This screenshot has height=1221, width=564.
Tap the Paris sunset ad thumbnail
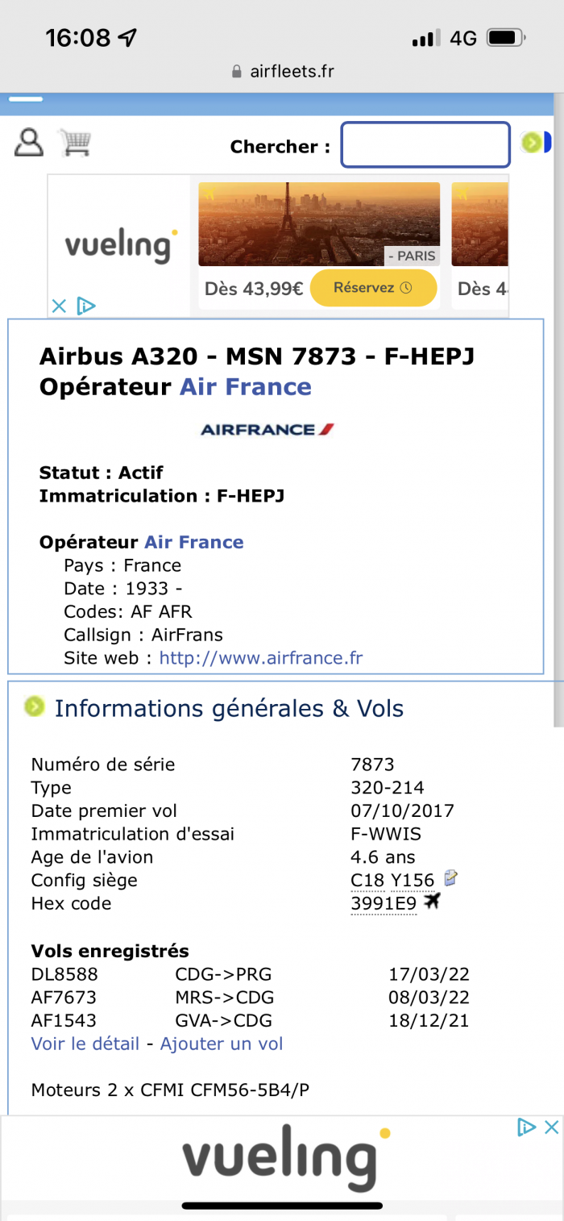point(319,224)
